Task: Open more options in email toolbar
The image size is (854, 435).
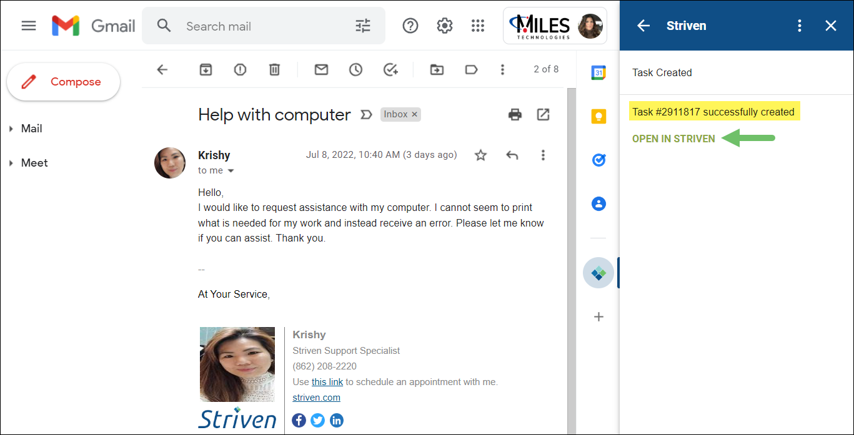Action: [x=502, y=69]
